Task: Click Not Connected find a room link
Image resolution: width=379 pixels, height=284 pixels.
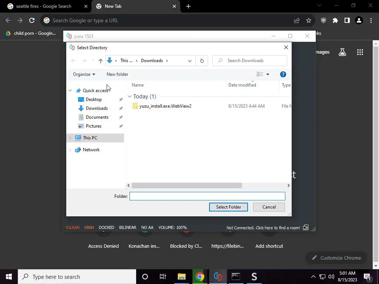Action: (x=263, y=228)
